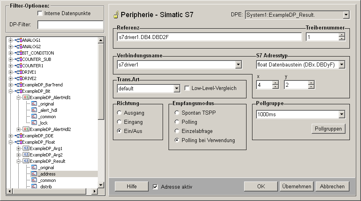Select Polling bei Verwendung radio button
The height and width of the screenshot is (201, 361).
click(x=177, y=140)
